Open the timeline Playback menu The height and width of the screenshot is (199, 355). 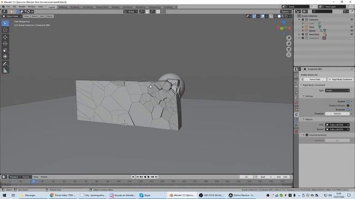(15, 177)
